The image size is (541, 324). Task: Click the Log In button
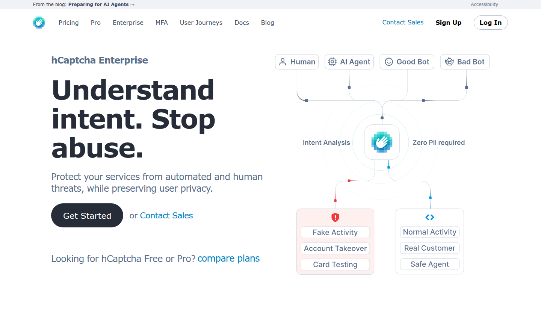tap(491, 23)
